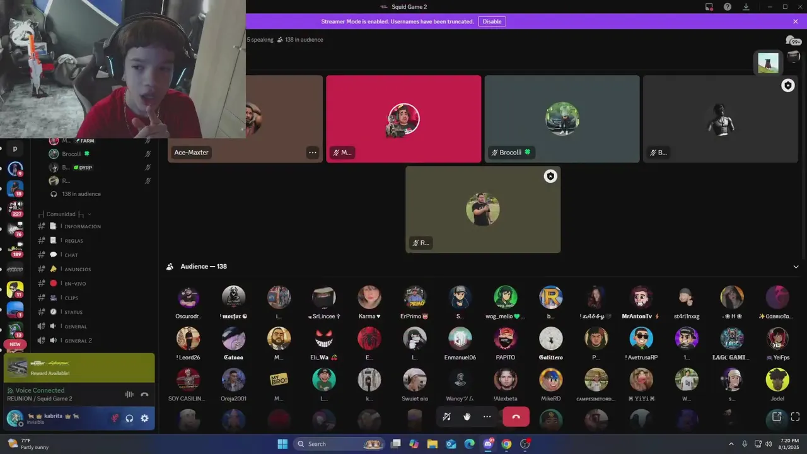The width and height of the screenshot is (807, 454).
Task: Toggle music mute icon in stage controls
Action: [x=446, y=417]
